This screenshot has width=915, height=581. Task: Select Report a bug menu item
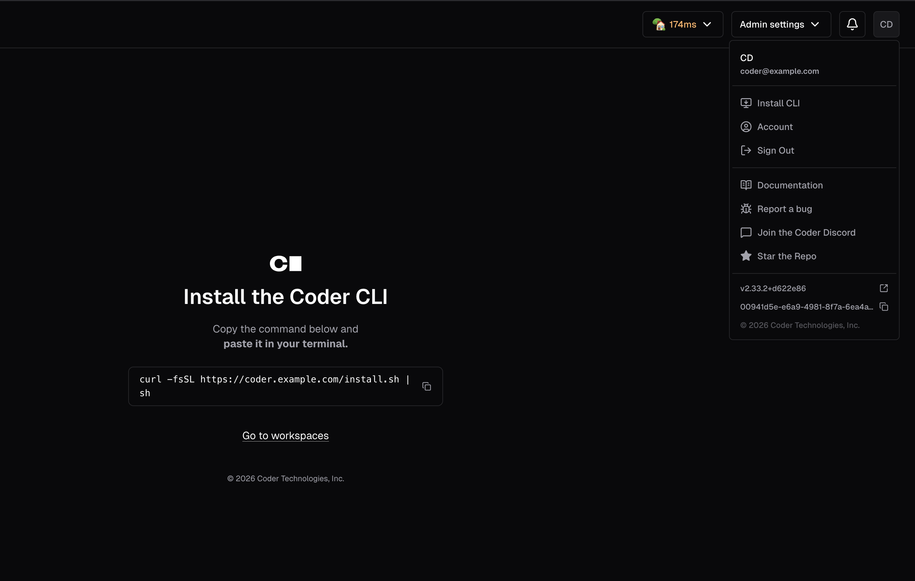click(x=814, y=209)
